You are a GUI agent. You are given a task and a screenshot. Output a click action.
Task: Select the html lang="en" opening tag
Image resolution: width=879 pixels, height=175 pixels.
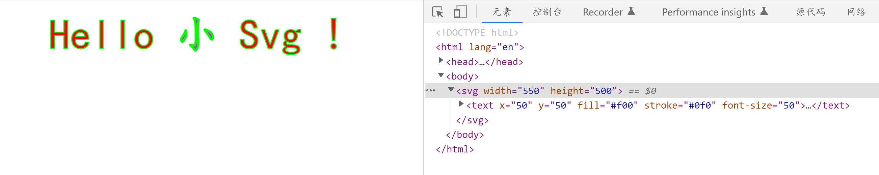point(479,47)
